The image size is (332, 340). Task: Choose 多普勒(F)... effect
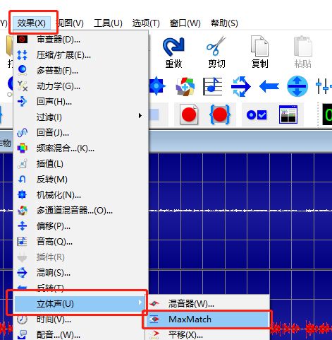point(81,71)
